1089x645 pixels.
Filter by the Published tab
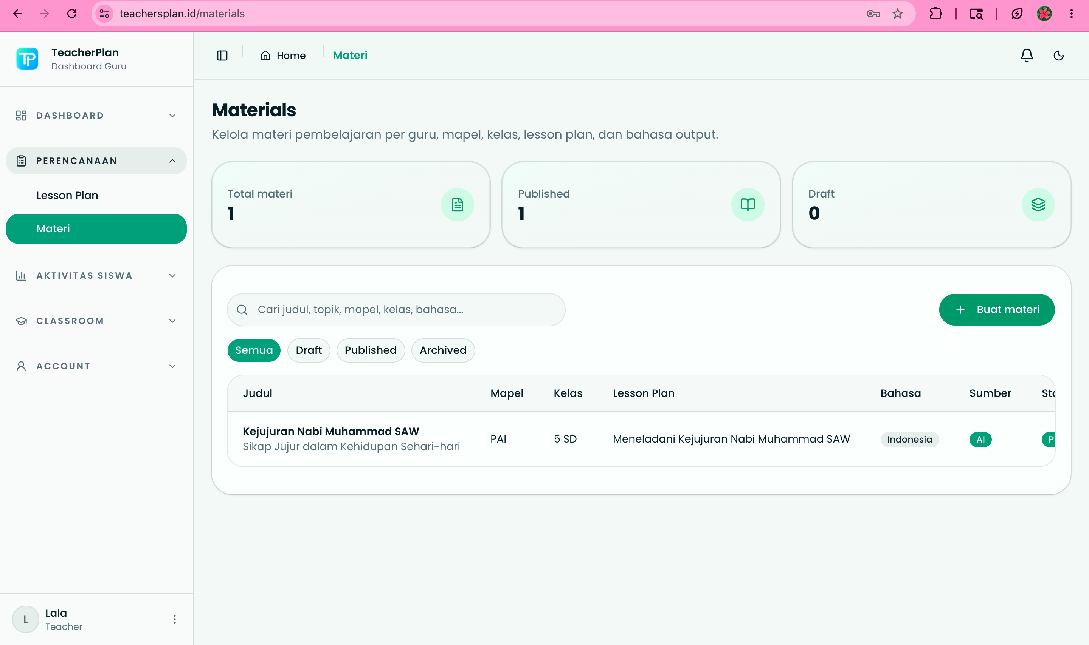pos(370,350)
